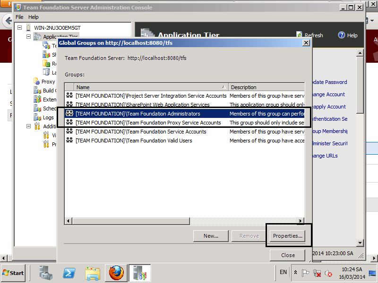This screenshot has height=283, width=378.
Task: Select SharePoint Web Application Services group row
Action: [184, 105]
